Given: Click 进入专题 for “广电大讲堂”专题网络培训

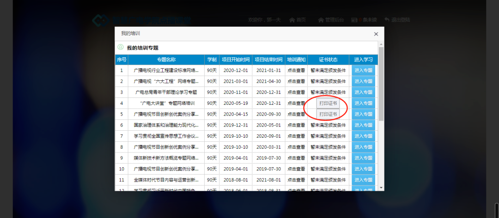Looking at the screenshot, I should tap(364, 103).
